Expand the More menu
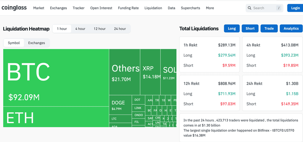 point(210,8)
